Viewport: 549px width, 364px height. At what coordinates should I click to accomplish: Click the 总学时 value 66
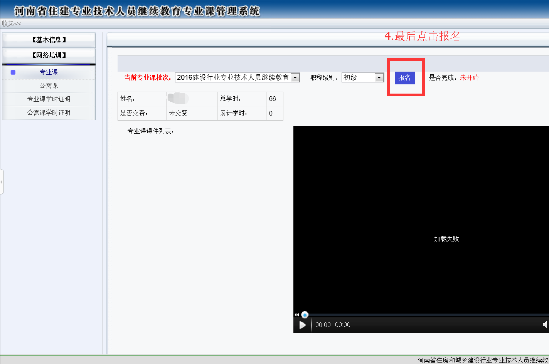[x=274, y=99]
